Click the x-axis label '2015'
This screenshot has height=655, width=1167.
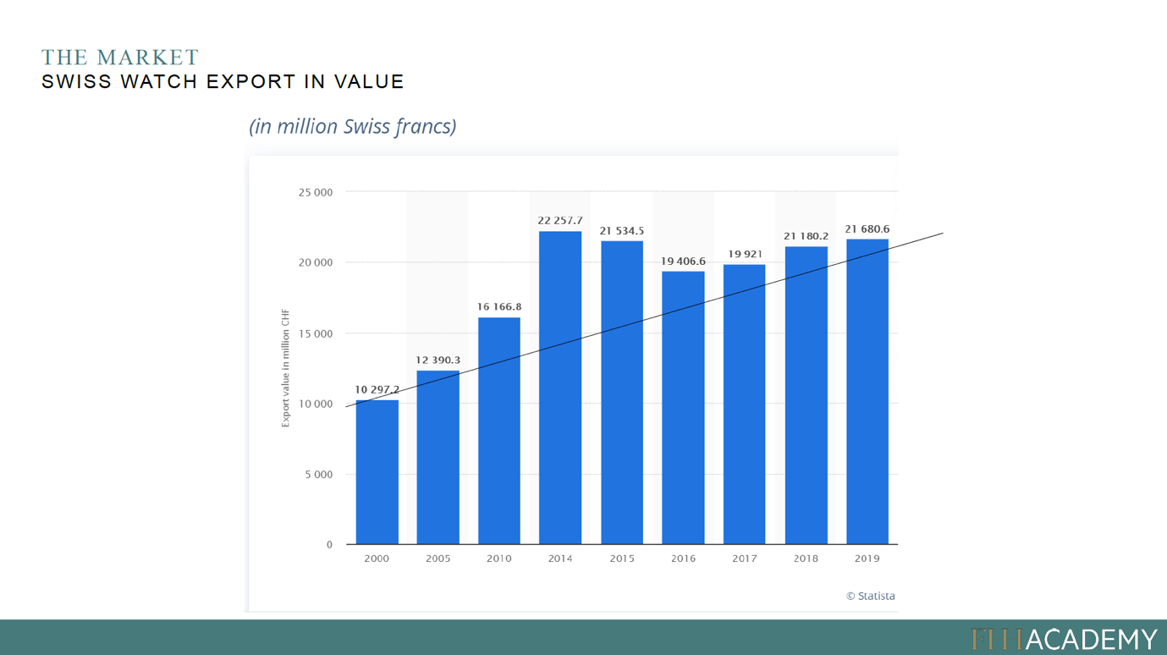(x=622, y=559)
